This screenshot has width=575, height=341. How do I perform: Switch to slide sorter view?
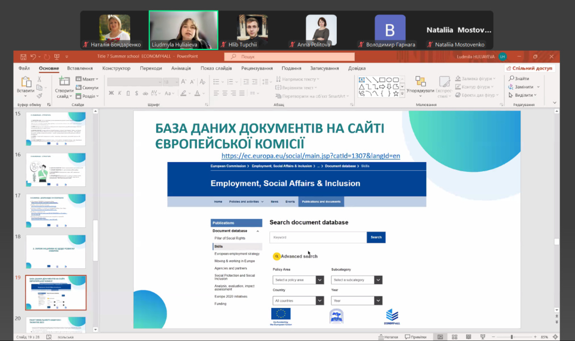pos(454,337)
